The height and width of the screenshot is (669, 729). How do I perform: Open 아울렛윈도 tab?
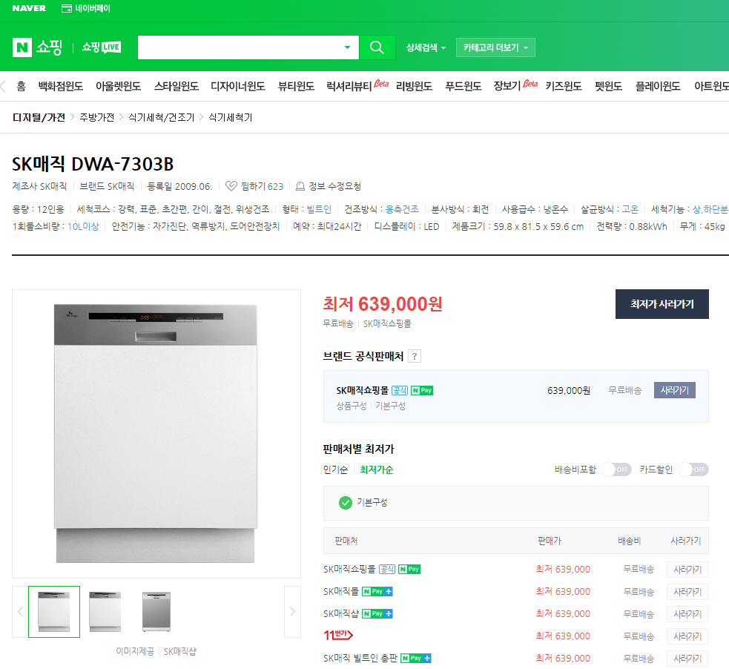click(118, 87)
